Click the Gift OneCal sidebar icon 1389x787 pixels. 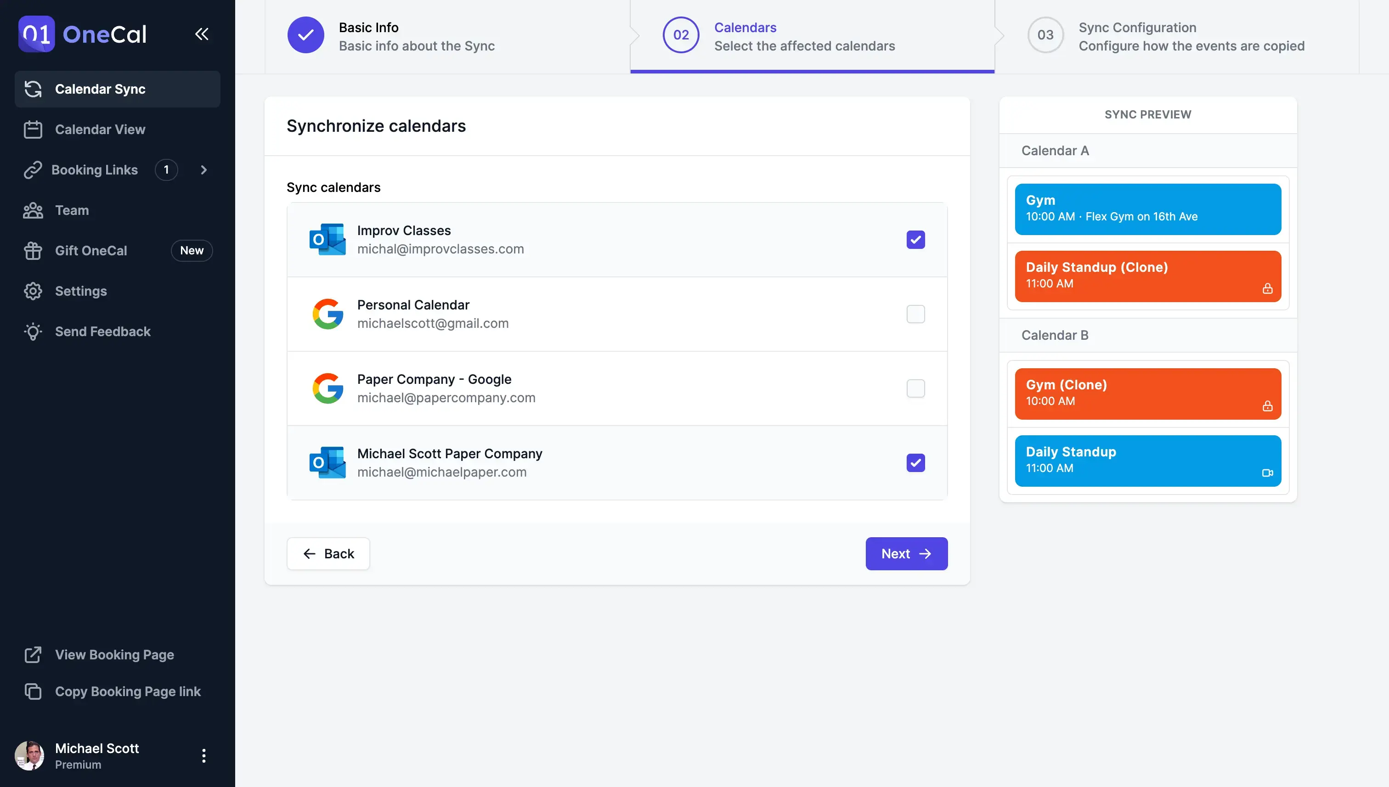(34, 250)
